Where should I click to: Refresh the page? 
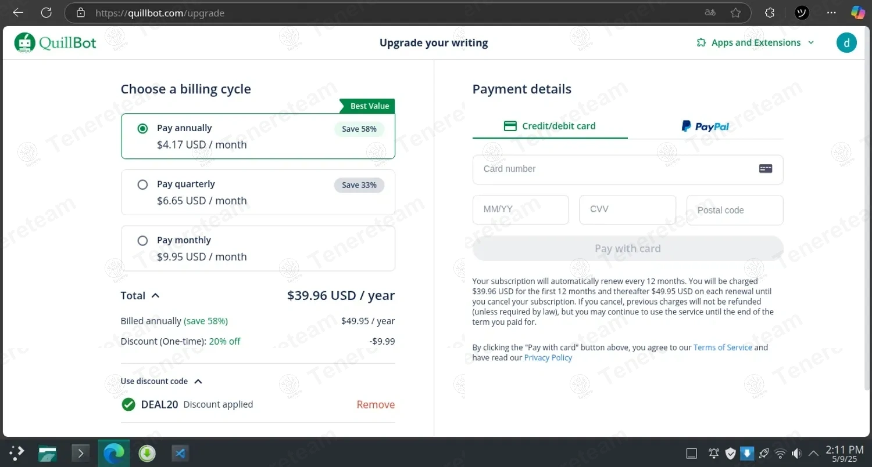[47, 13]
